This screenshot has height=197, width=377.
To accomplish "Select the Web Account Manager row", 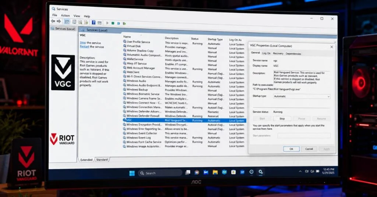I will tap(184, 69).
